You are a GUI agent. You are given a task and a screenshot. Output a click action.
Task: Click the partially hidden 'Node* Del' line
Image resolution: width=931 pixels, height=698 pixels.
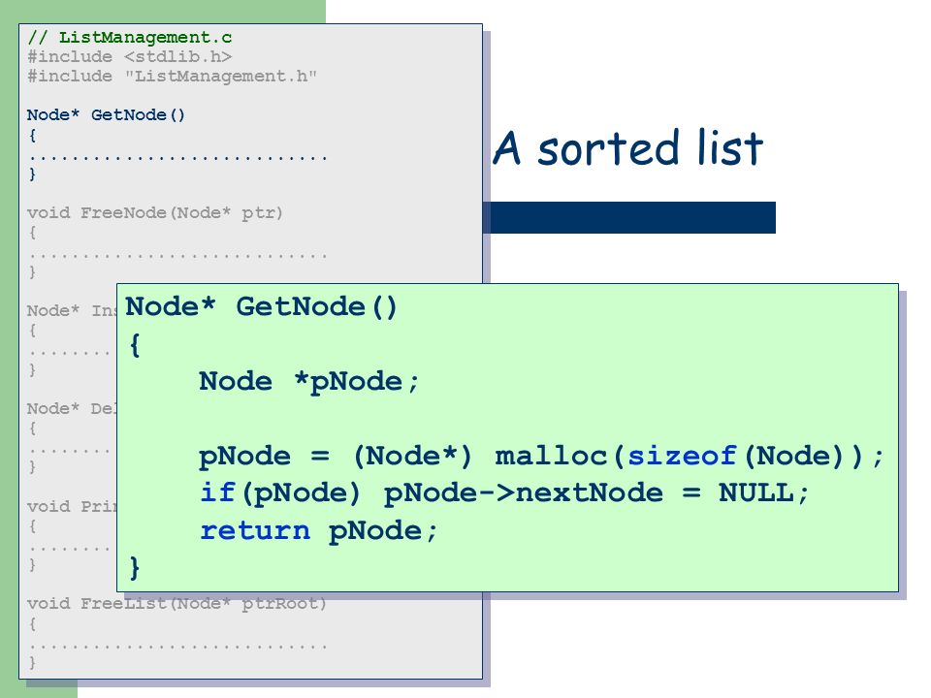(x=72, y=409)
